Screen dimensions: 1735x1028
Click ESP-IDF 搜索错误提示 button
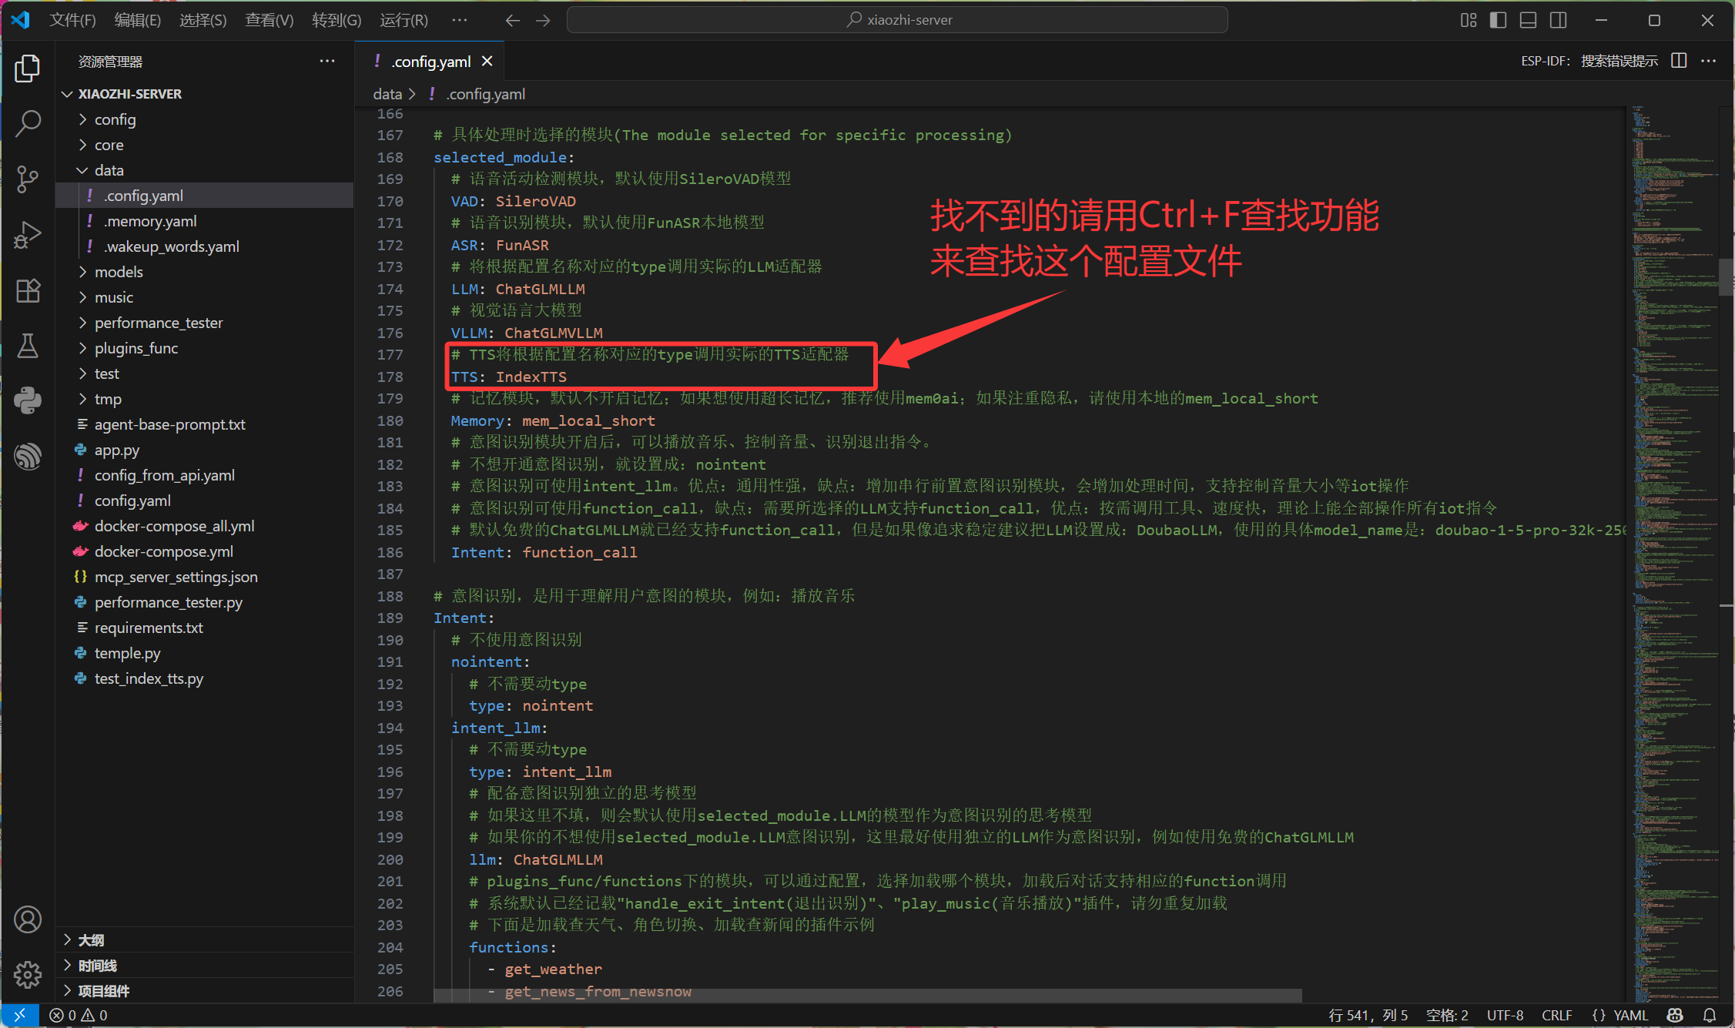(1589, 61)
